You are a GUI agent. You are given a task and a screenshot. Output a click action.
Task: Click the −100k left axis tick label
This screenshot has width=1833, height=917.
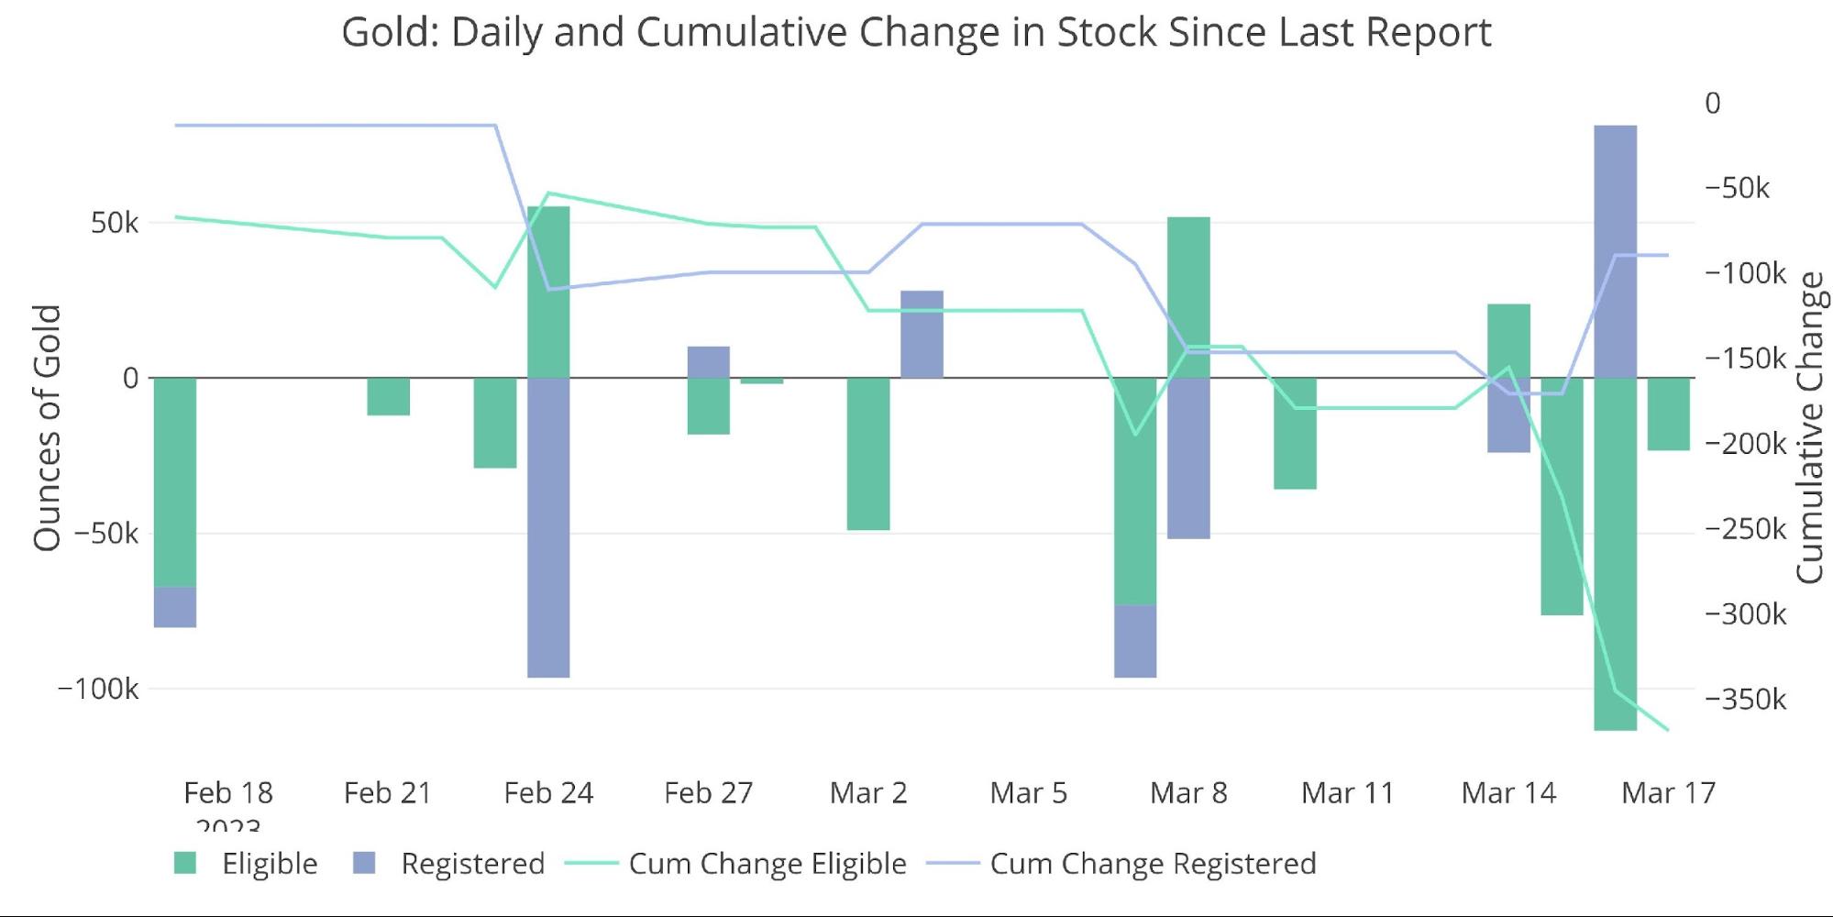point(98,689)
